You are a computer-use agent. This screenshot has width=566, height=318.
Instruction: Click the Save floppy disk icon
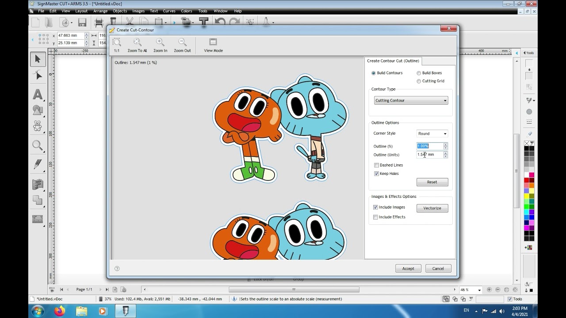pyautogui.click(x=82, y=22)
